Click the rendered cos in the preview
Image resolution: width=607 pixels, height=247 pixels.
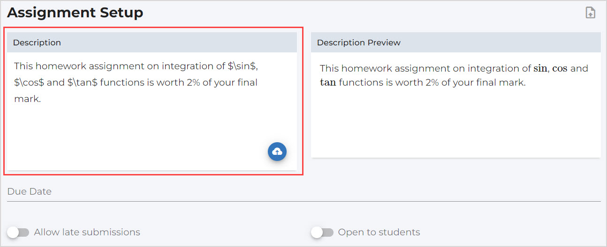(560, 69)
